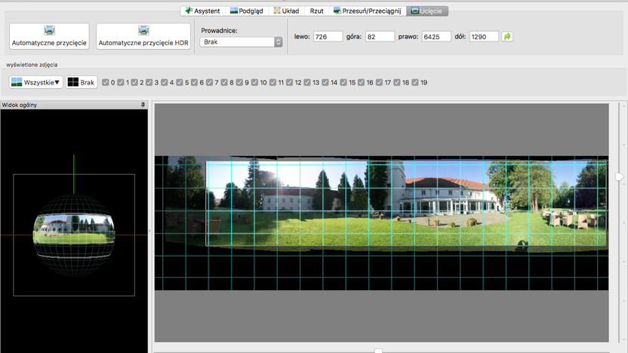628x353 pixels.
Task: Toggle image 15 checkbox
Action: click(x=343, y=82)
